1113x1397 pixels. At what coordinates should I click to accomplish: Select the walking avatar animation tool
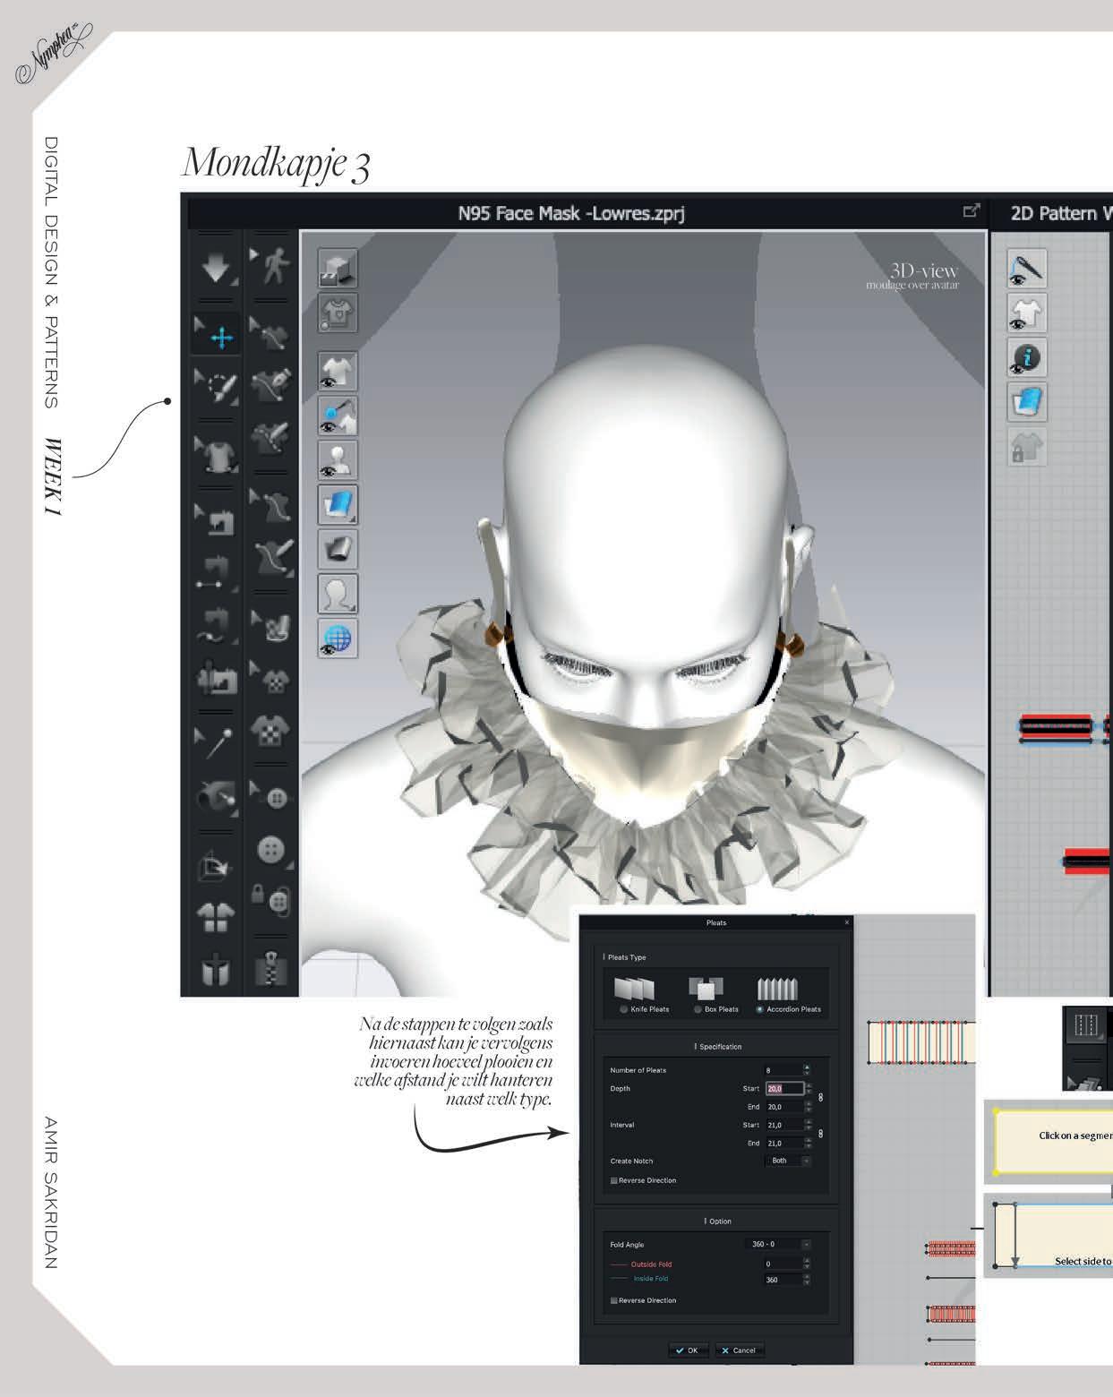click(x=270, y=266)
